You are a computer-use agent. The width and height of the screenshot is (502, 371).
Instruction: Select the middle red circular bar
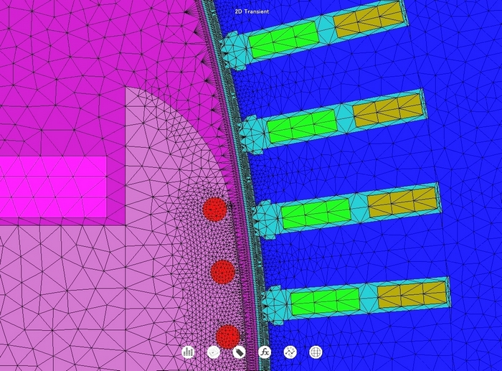click(223, 272)
